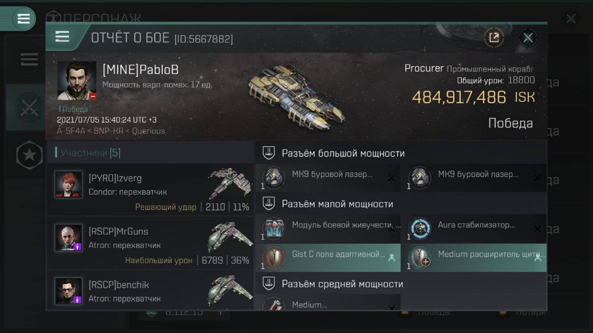Open the battle report hamburger menu
Screen dimensions: 593x333
click(x=62, y=36)
